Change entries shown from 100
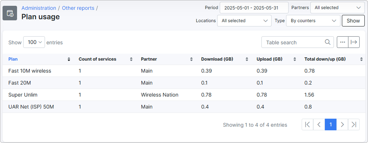The image size is (368, 143). [34, 42]
